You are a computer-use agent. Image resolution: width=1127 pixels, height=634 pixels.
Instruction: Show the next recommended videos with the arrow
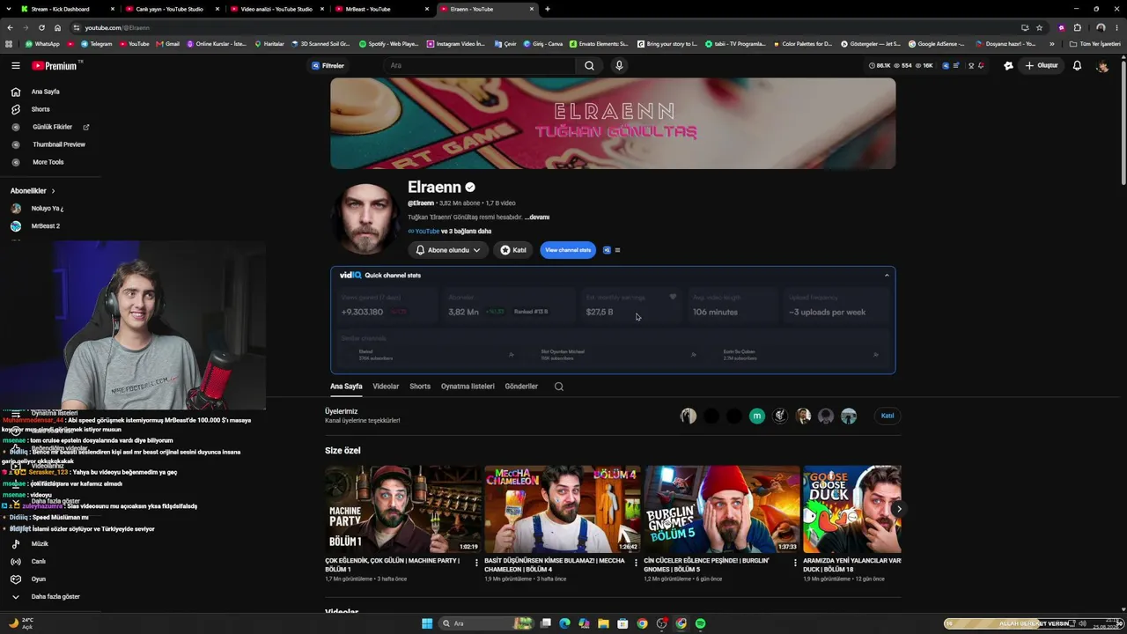(898, 509)
